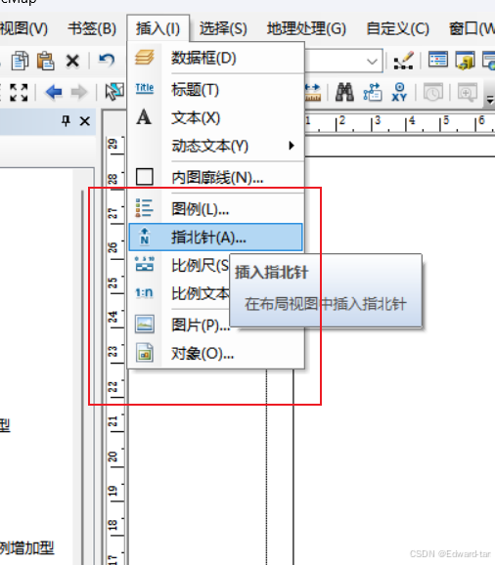Choose 对象(O)... menu entry
Screen dimensions: 495x565
click(215, 354)
